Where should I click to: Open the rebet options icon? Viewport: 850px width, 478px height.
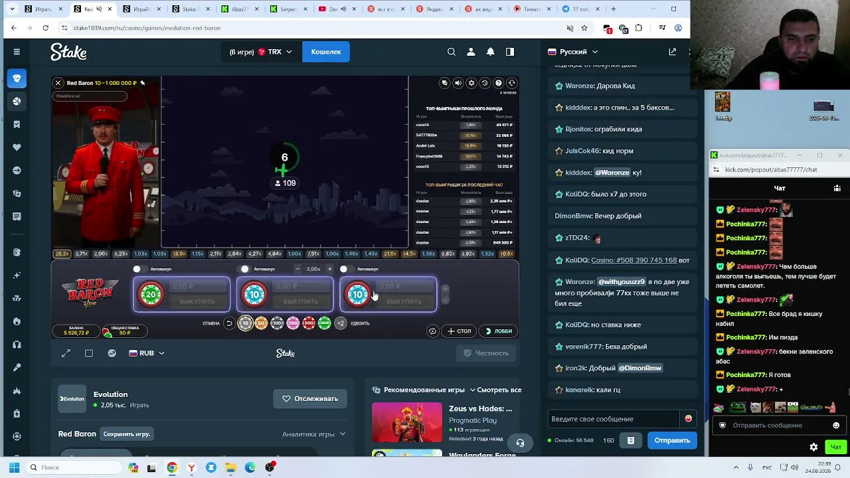coord(432,331)
